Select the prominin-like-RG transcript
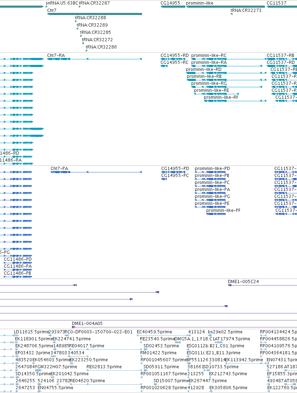 (x=209, y=83)
